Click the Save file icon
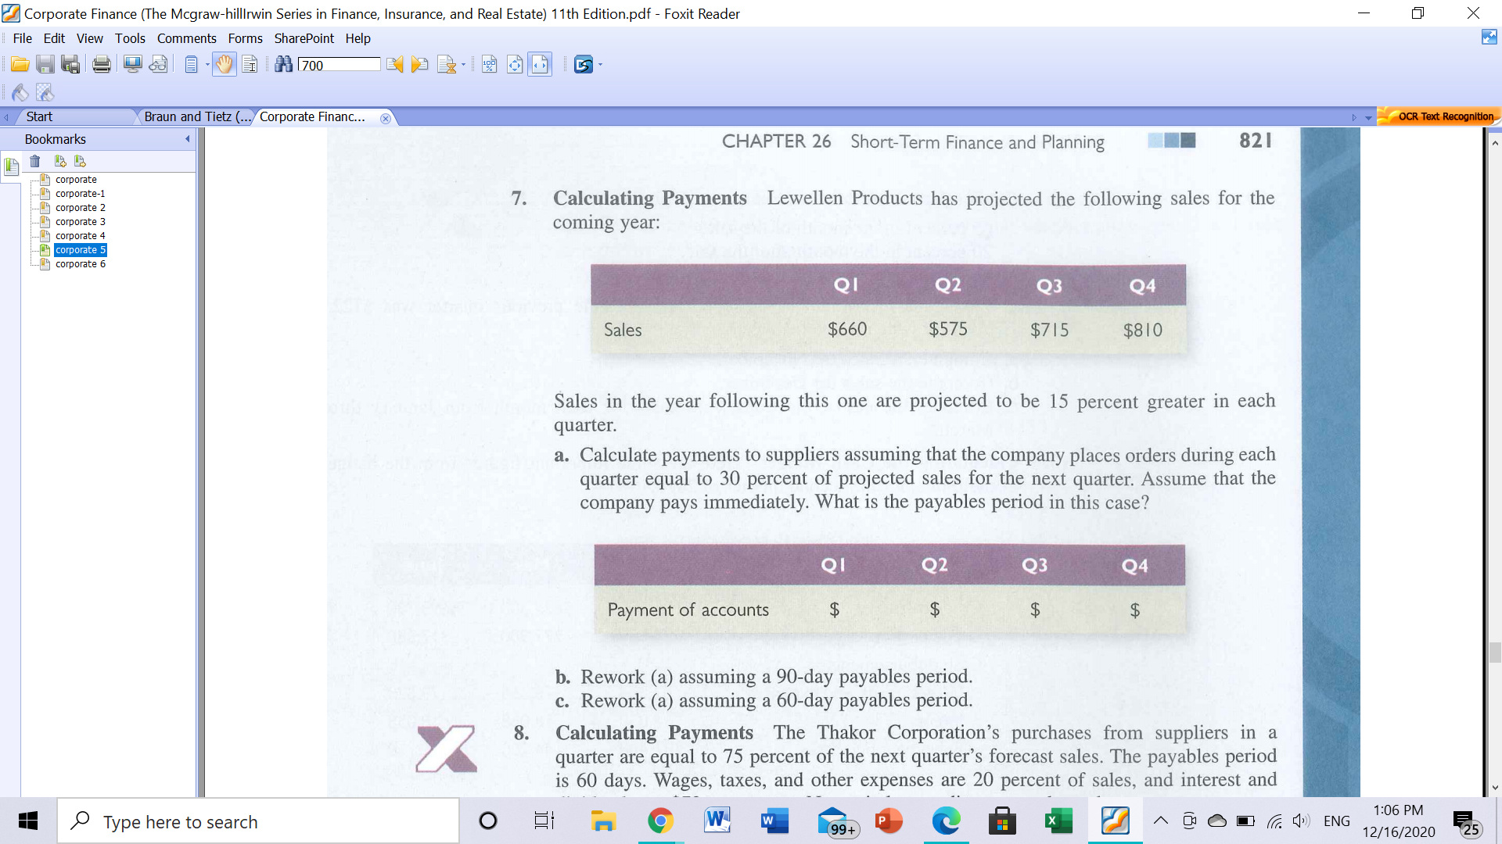The image size is (1502, 844). pyautogui.click(x=45, y=64)
